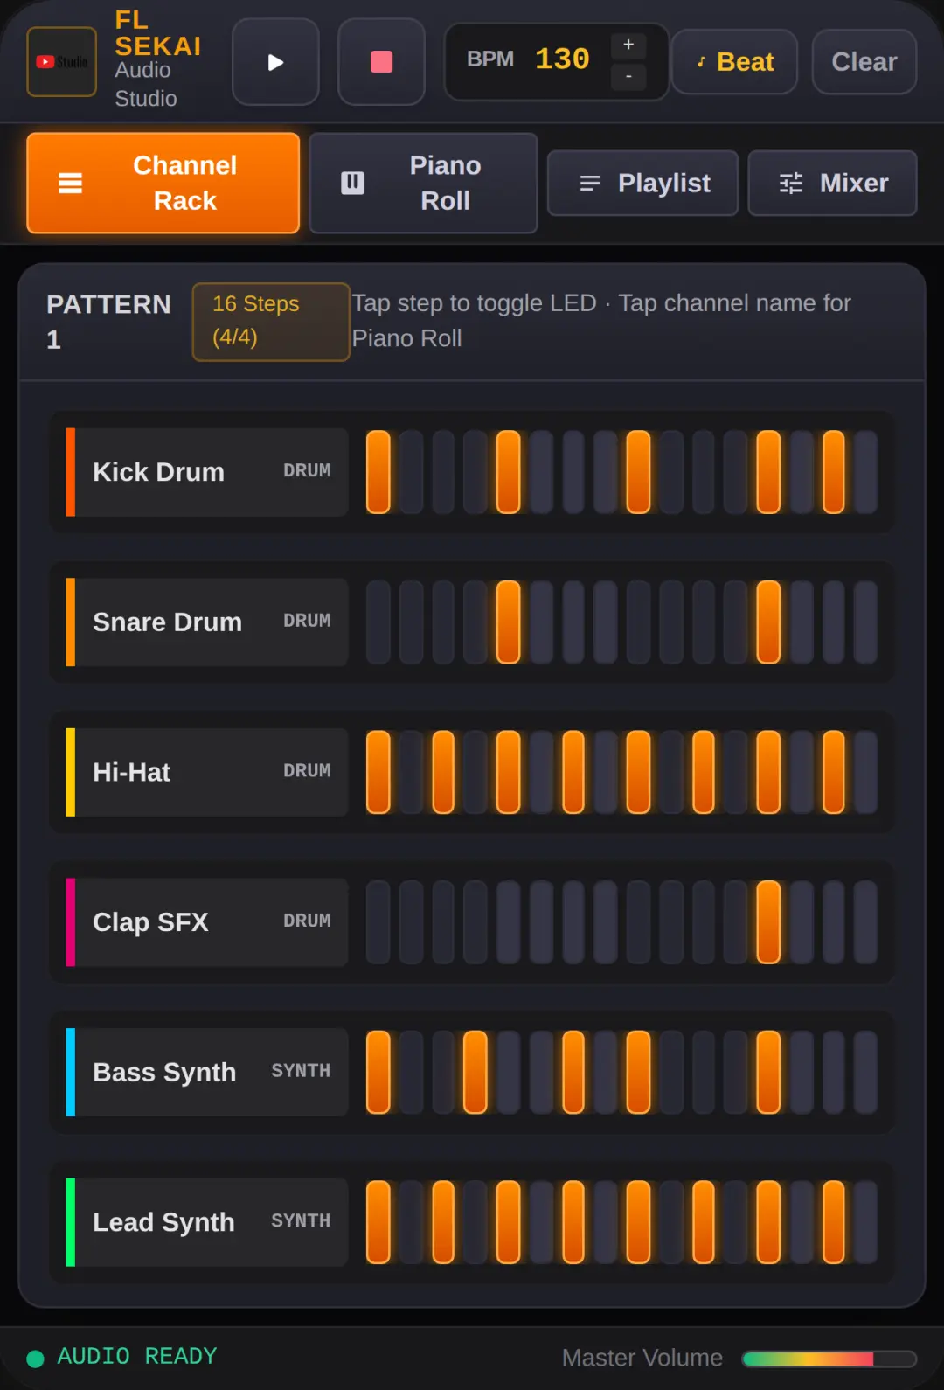Viewport: 944px width, 1390px height.
Task: Click the AUDIO READY status text
Action: click(137, 1357)
